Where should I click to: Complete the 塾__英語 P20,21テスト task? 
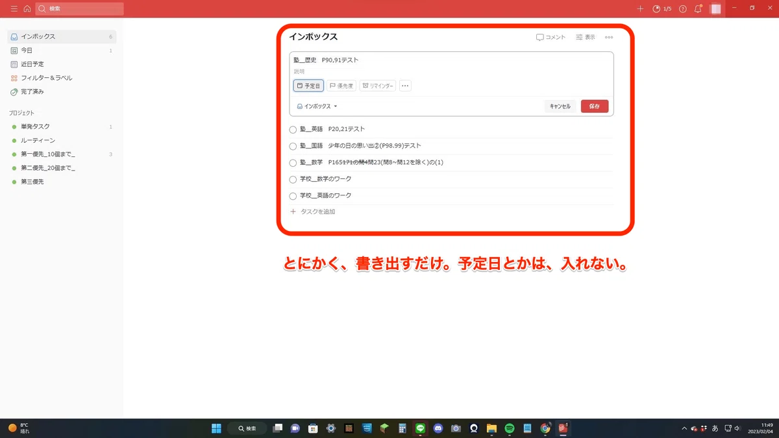pyautogui.click(x=293, y=130)
